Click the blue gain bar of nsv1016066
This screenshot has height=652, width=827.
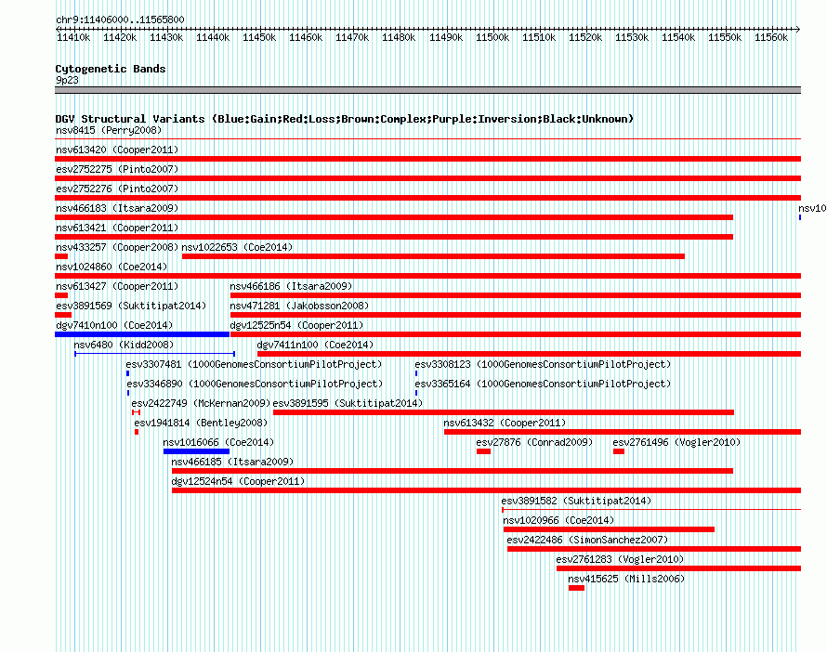tap(196, 451)
